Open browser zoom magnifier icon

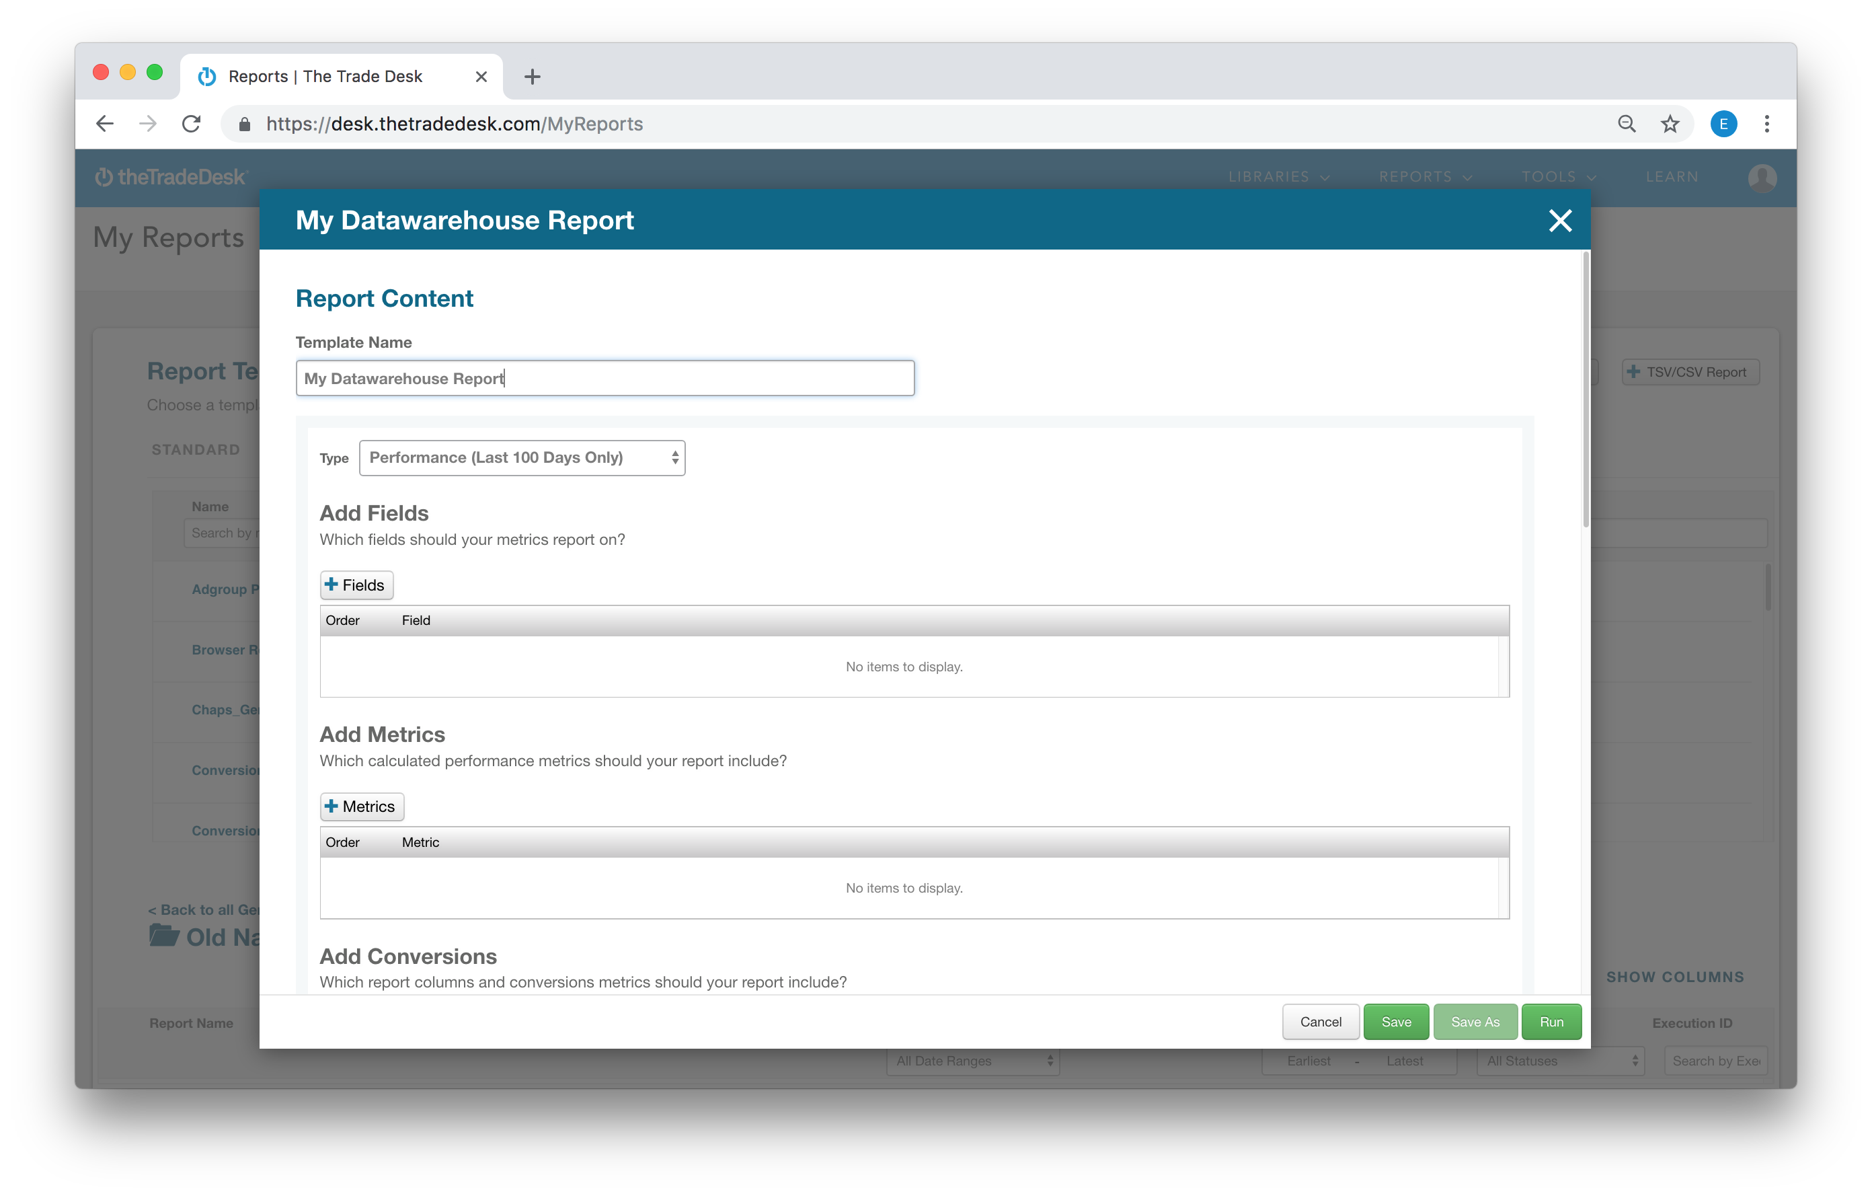(1627, 124)
